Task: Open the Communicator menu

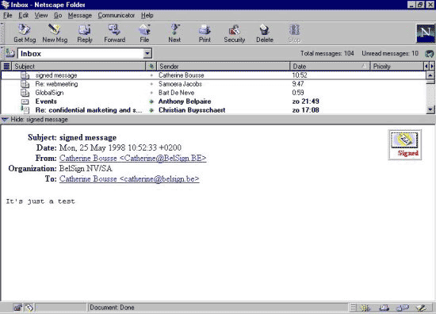Action: coord(117,15)
